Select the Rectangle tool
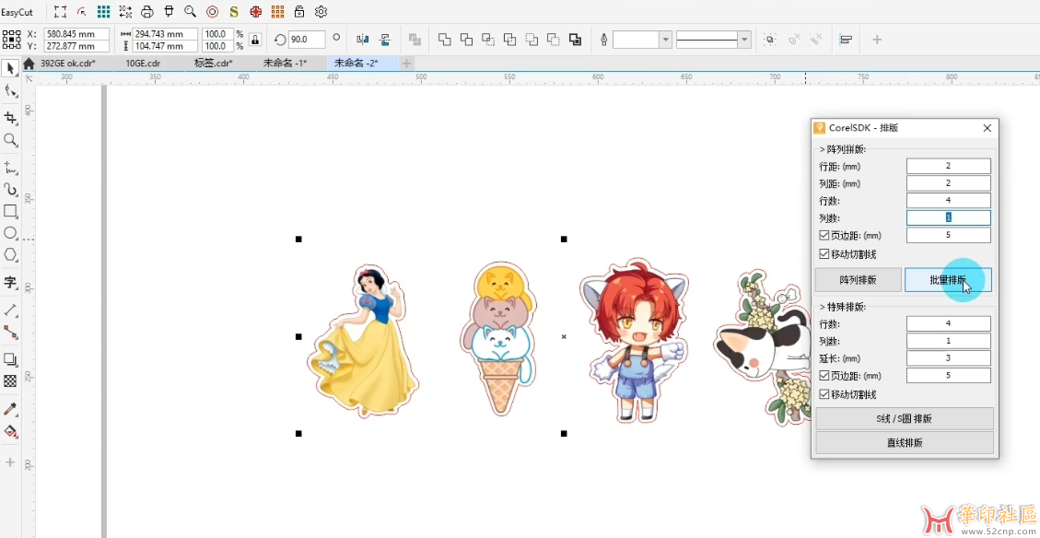This screenshot has width=1040, height=538. click(x=10, y=211)
